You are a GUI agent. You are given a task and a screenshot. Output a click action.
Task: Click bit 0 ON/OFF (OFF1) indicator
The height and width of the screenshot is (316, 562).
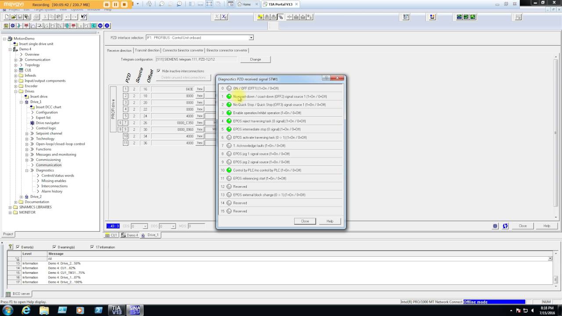pos(229,88)
